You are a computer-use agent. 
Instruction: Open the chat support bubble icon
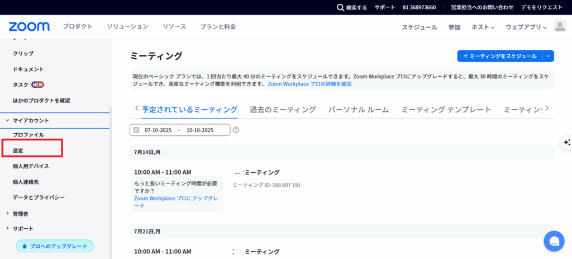pyautogui.click(x=554, y=241)
